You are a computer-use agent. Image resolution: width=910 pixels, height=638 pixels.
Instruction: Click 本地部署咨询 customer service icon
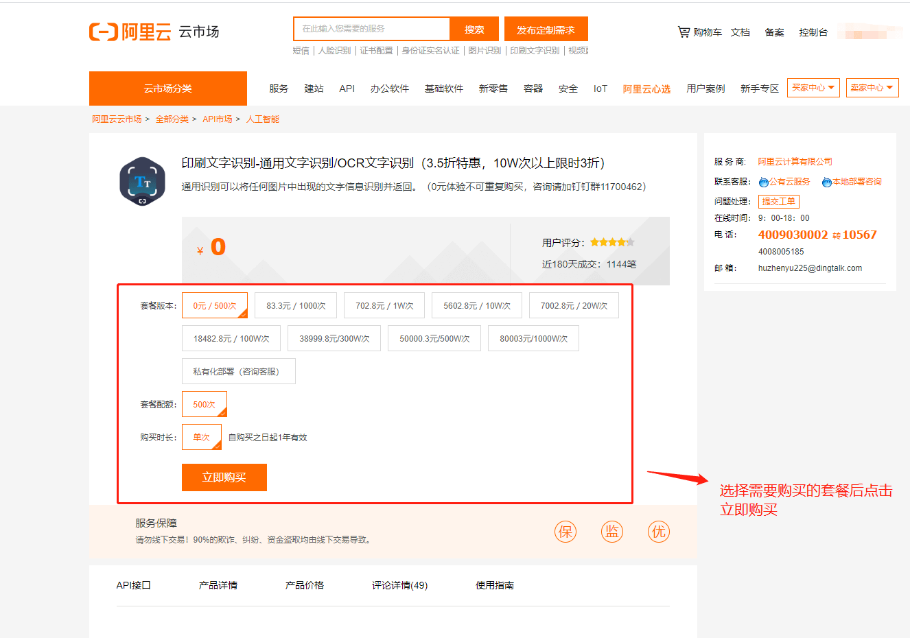click(x=827, y=182)
